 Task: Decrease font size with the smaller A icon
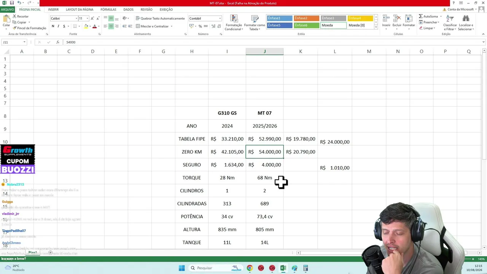[98, 18]
